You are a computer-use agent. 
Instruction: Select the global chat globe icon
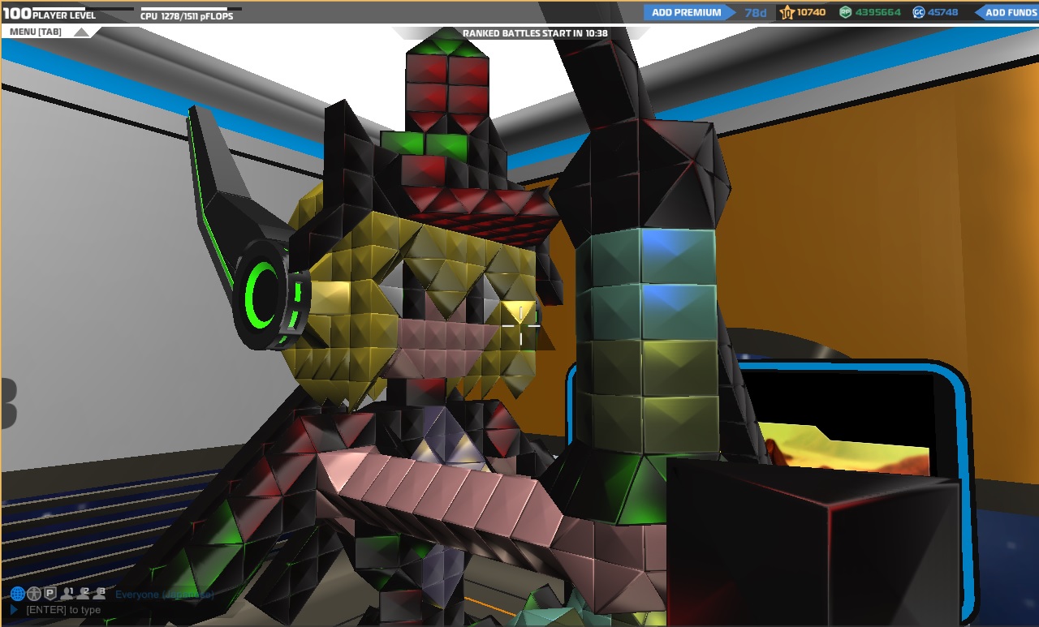point(17,594)
